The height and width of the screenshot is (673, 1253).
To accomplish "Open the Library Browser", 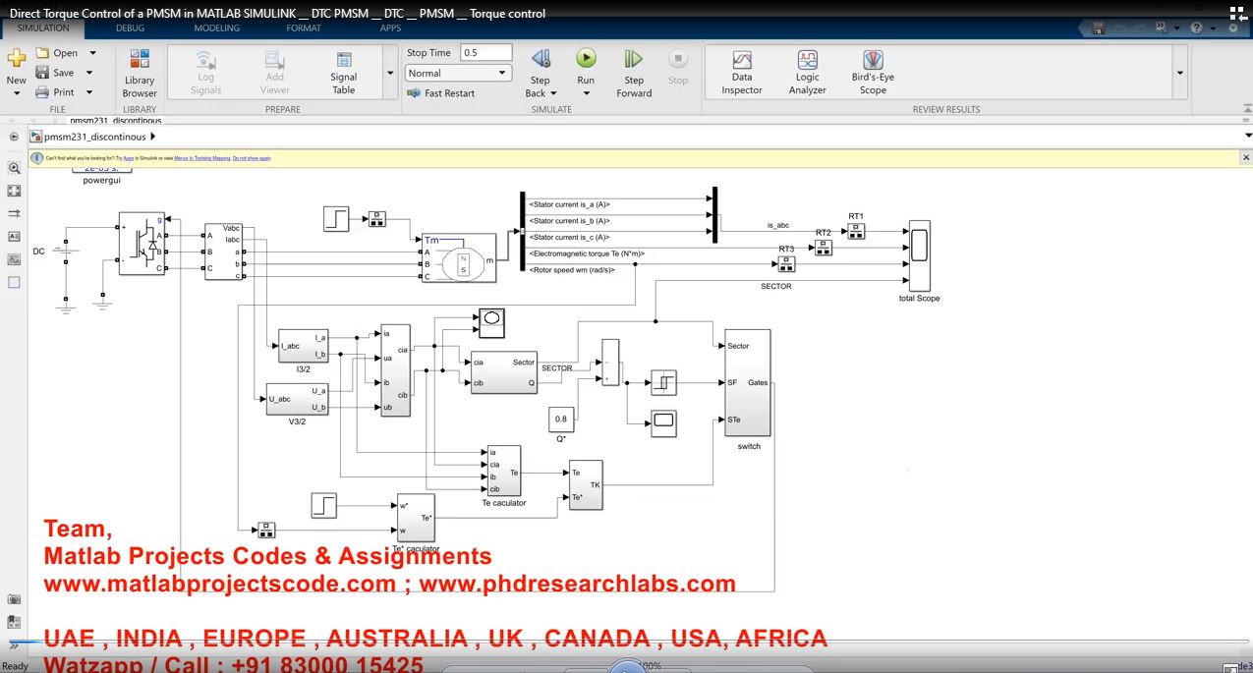I will point(140,74).
